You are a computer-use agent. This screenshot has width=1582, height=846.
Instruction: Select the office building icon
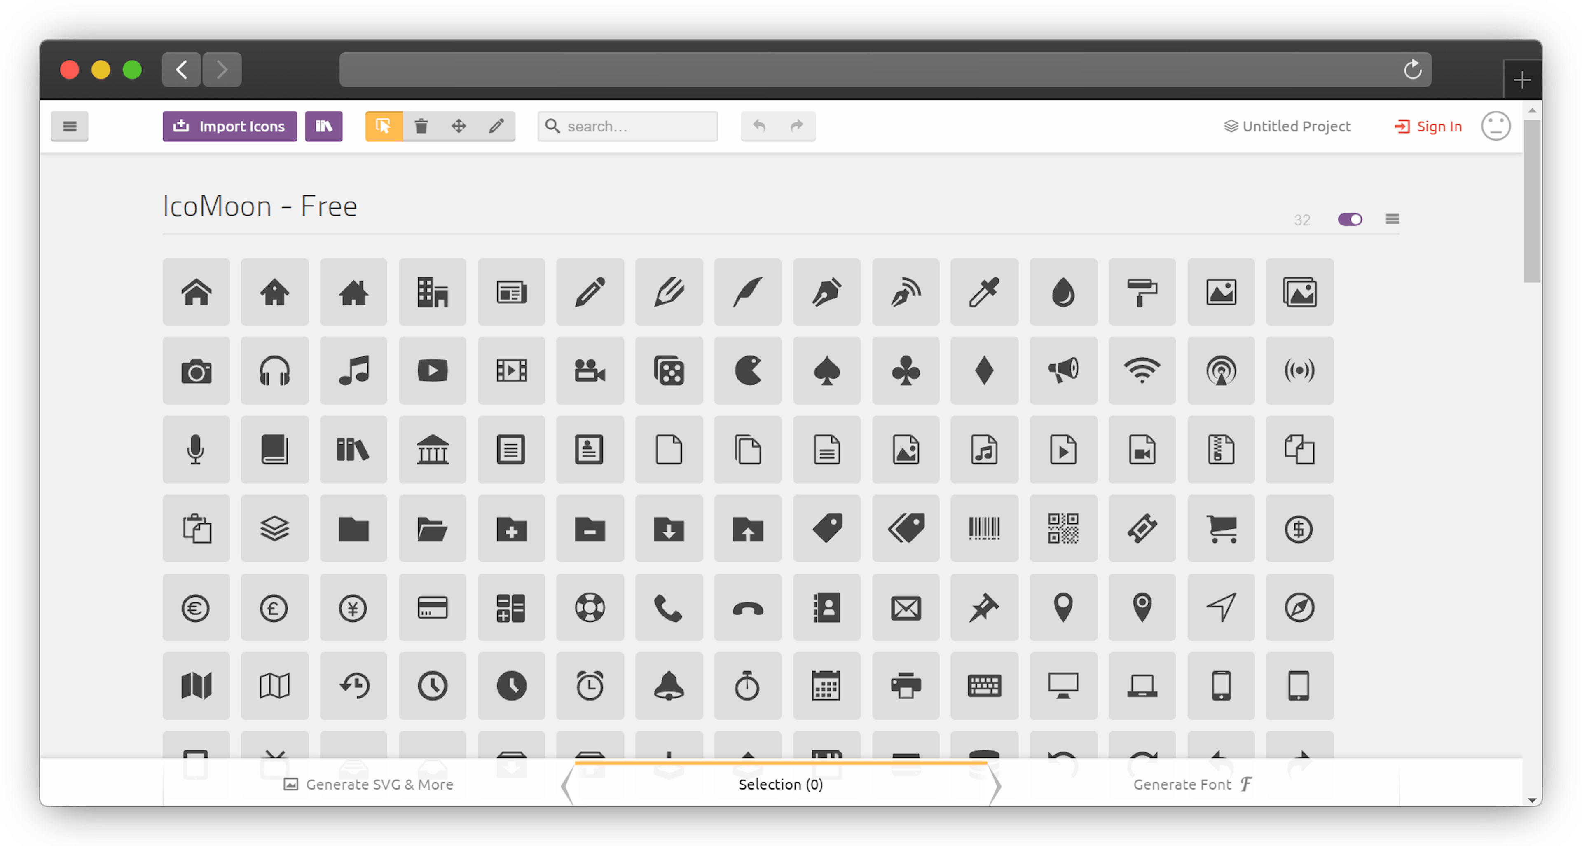tap(432, 292)
